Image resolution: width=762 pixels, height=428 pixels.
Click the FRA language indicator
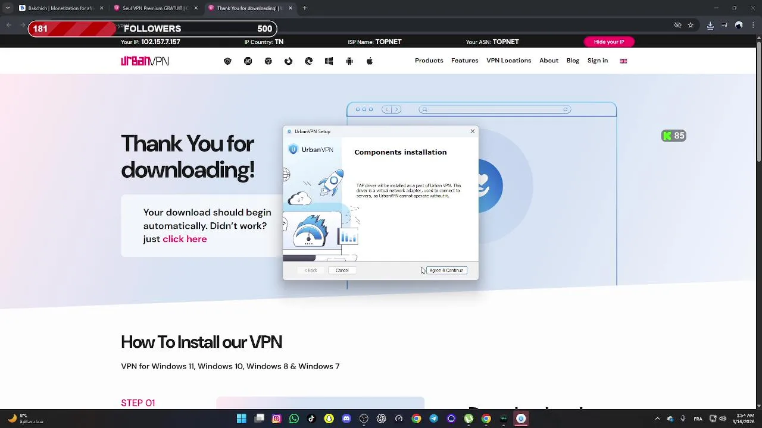tap(698, 419)
